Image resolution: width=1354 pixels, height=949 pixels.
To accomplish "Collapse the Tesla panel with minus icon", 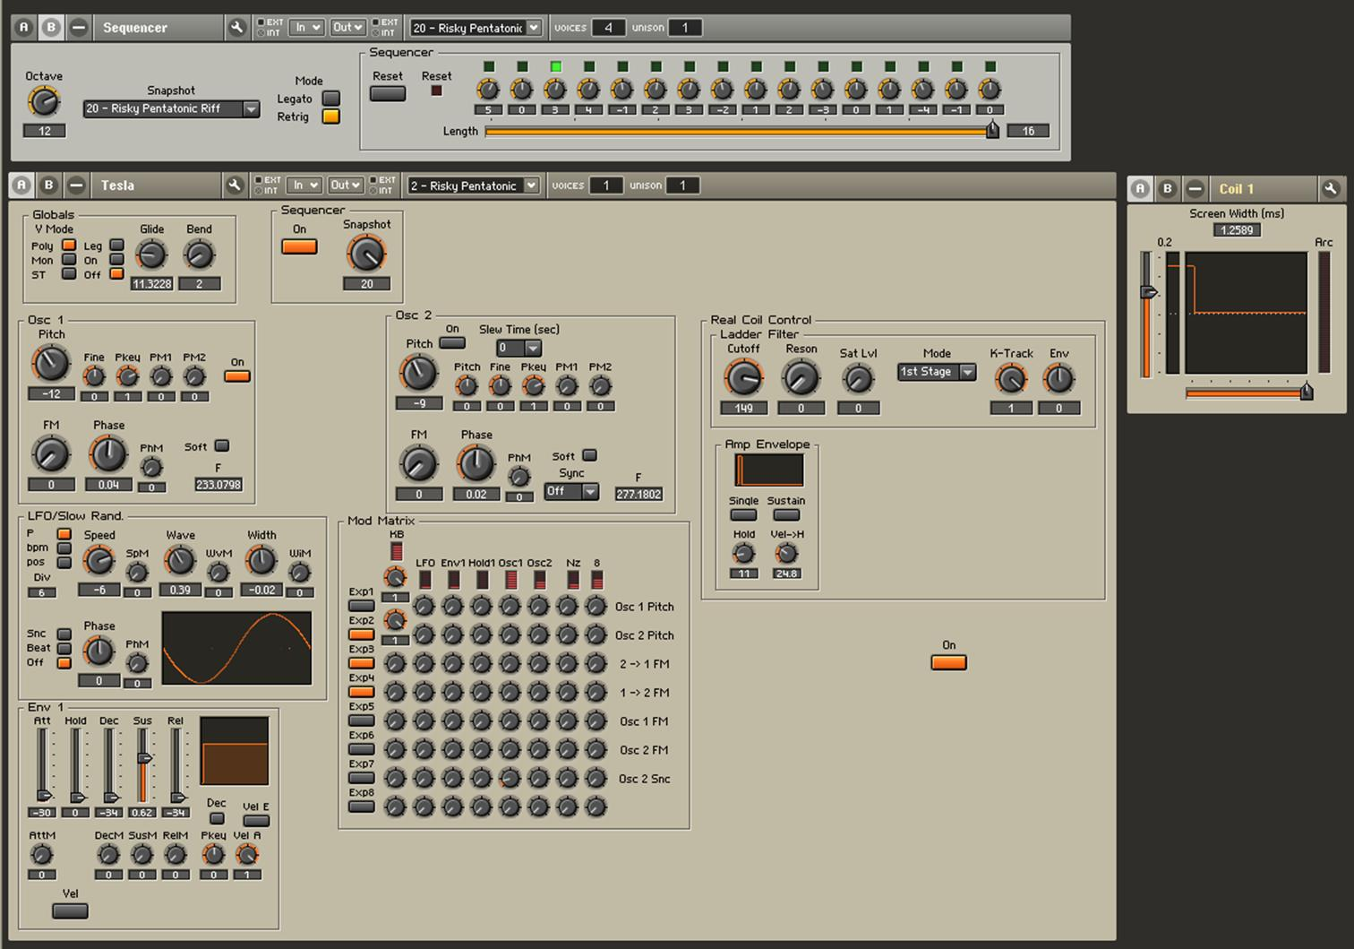I will point(77,185).
